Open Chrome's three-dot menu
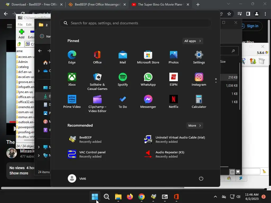The height and width of the screenshot is (203, 271). (265, 14)
